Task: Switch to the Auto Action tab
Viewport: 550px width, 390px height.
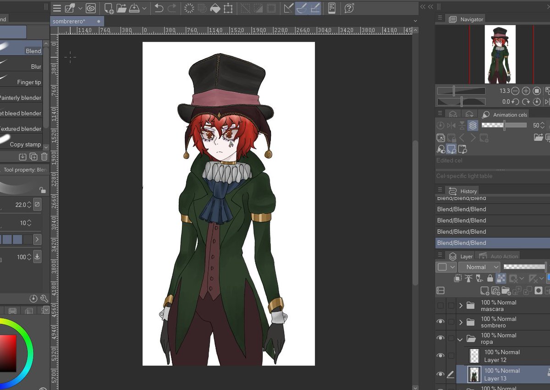Action: (x=499, y=256)
